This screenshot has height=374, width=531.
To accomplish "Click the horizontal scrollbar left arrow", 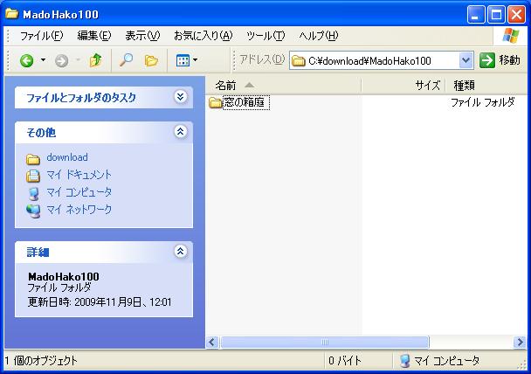I will pyautogui.click(x=212, y=342).
